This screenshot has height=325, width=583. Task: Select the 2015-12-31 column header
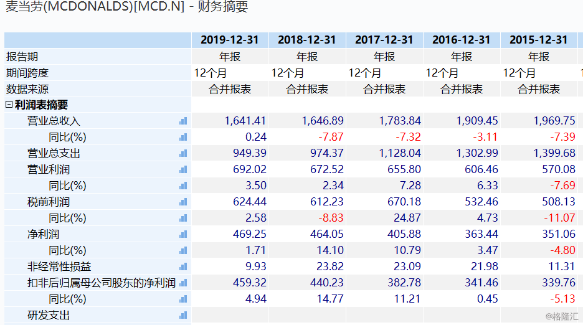pyautogui.click(x=539, y=40)
